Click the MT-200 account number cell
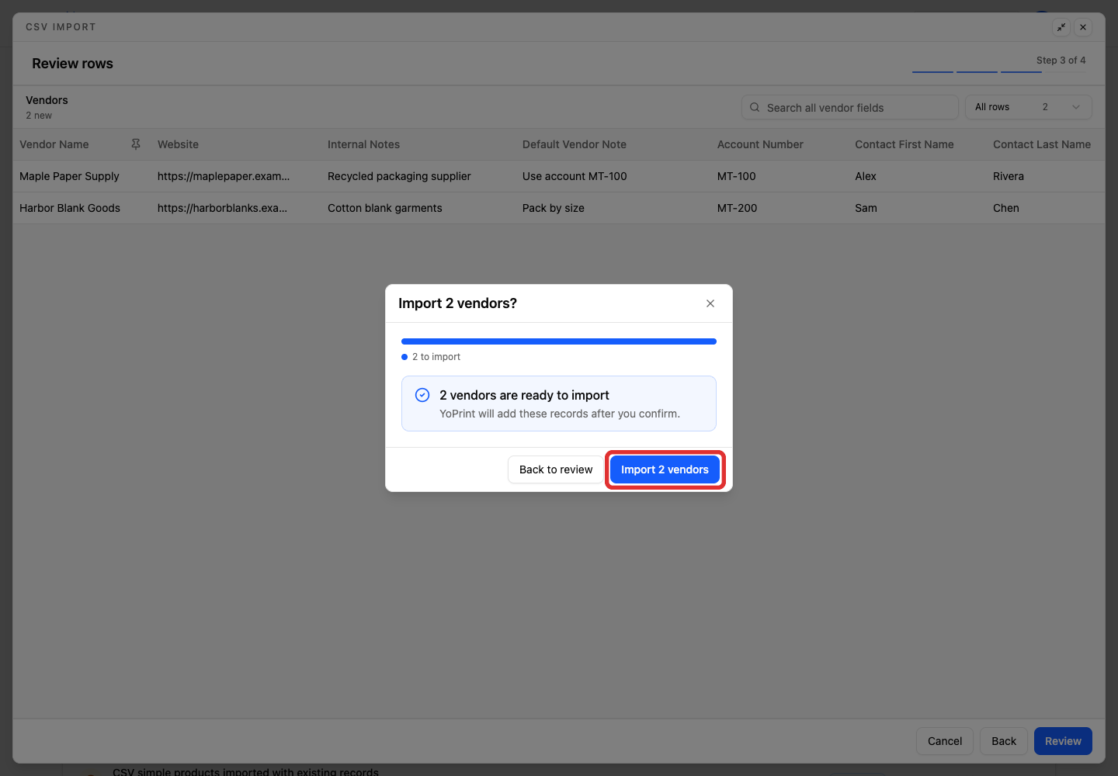The height and width of the screenshot is (776, 1118). pos(738,208)
